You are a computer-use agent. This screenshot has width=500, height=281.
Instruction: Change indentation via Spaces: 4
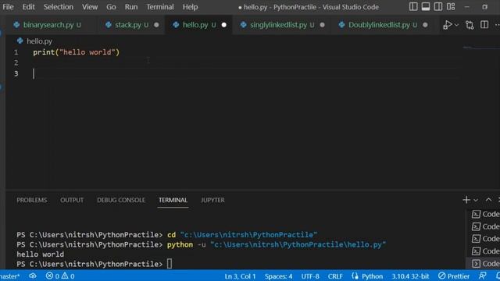(278, 276)
